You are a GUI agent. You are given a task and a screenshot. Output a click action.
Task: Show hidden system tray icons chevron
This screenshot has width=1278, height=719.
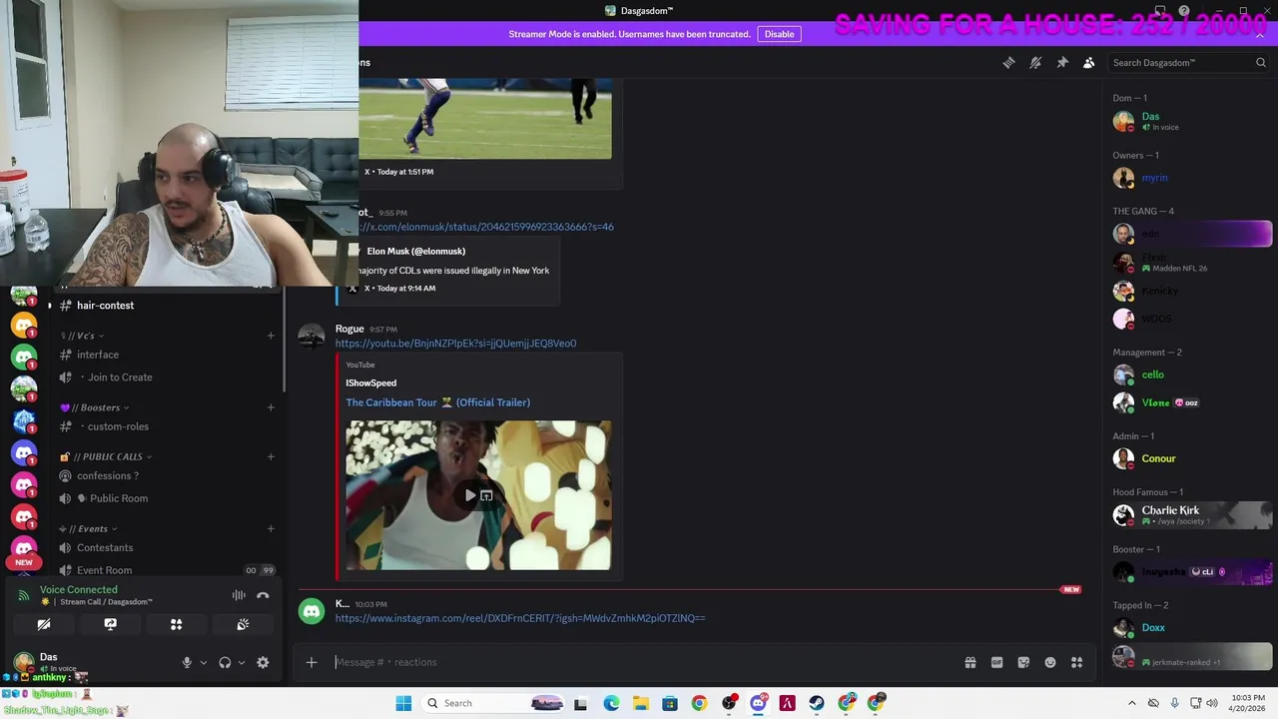click(x=1131, y=703)
